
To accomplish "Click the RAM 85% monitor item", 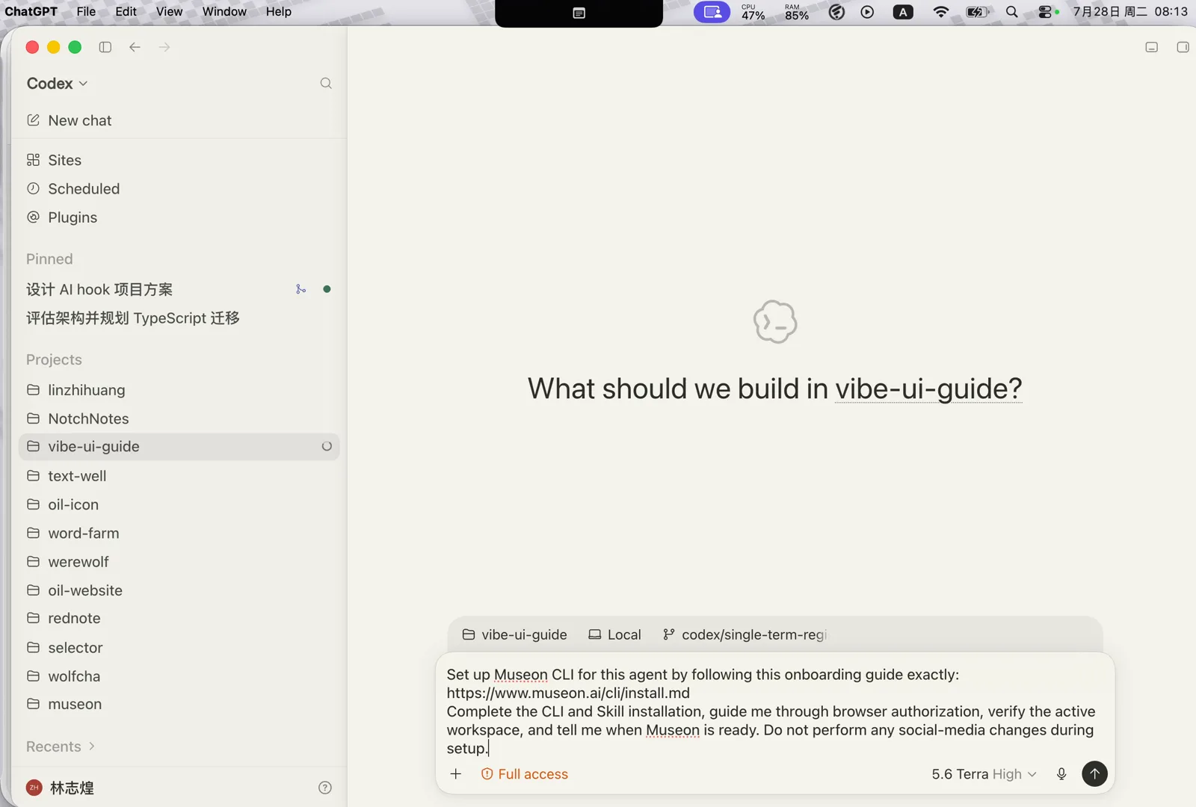I will click(x=797, y=12).
